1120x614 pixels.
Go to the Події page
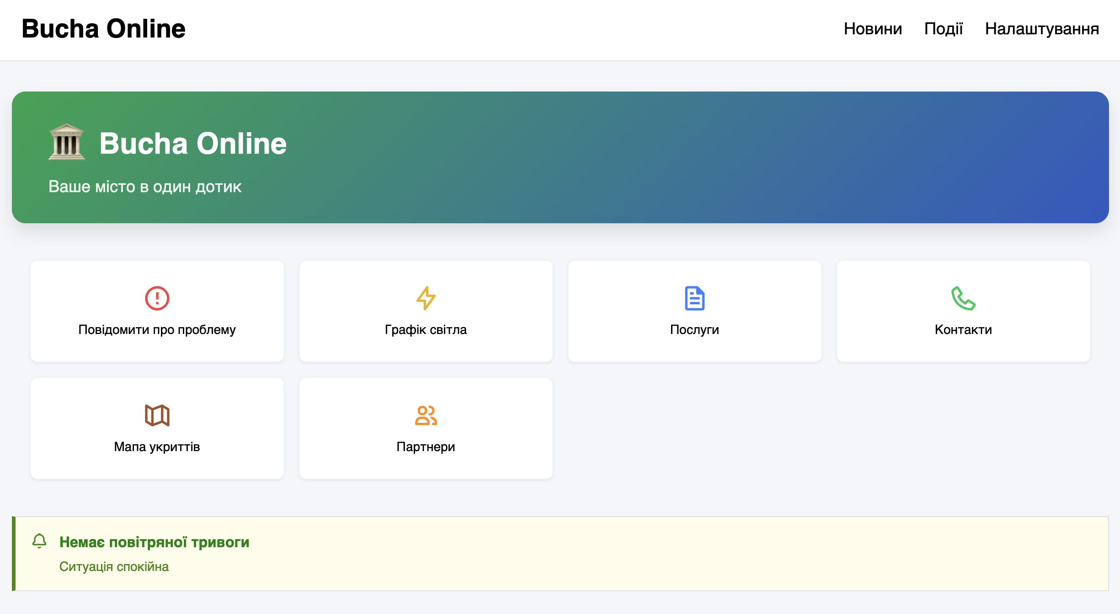943,29
